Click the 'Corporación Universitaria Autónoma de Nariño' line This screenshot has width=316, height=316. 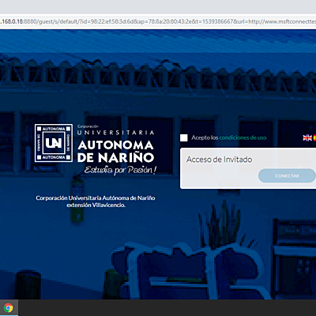tap(96, 198)
